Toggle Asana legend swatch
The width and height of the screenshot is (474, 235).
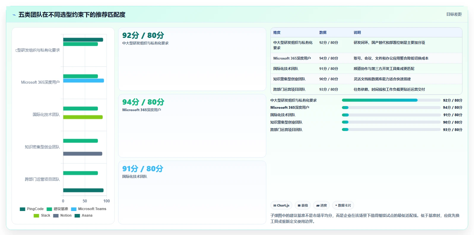click(77, 216)
